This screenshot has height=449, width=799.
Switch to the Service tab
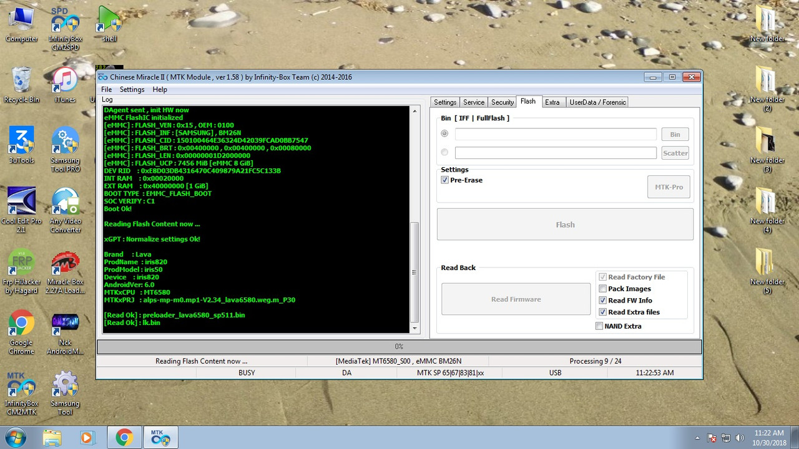pyautogui.click(x=474, y=102)
